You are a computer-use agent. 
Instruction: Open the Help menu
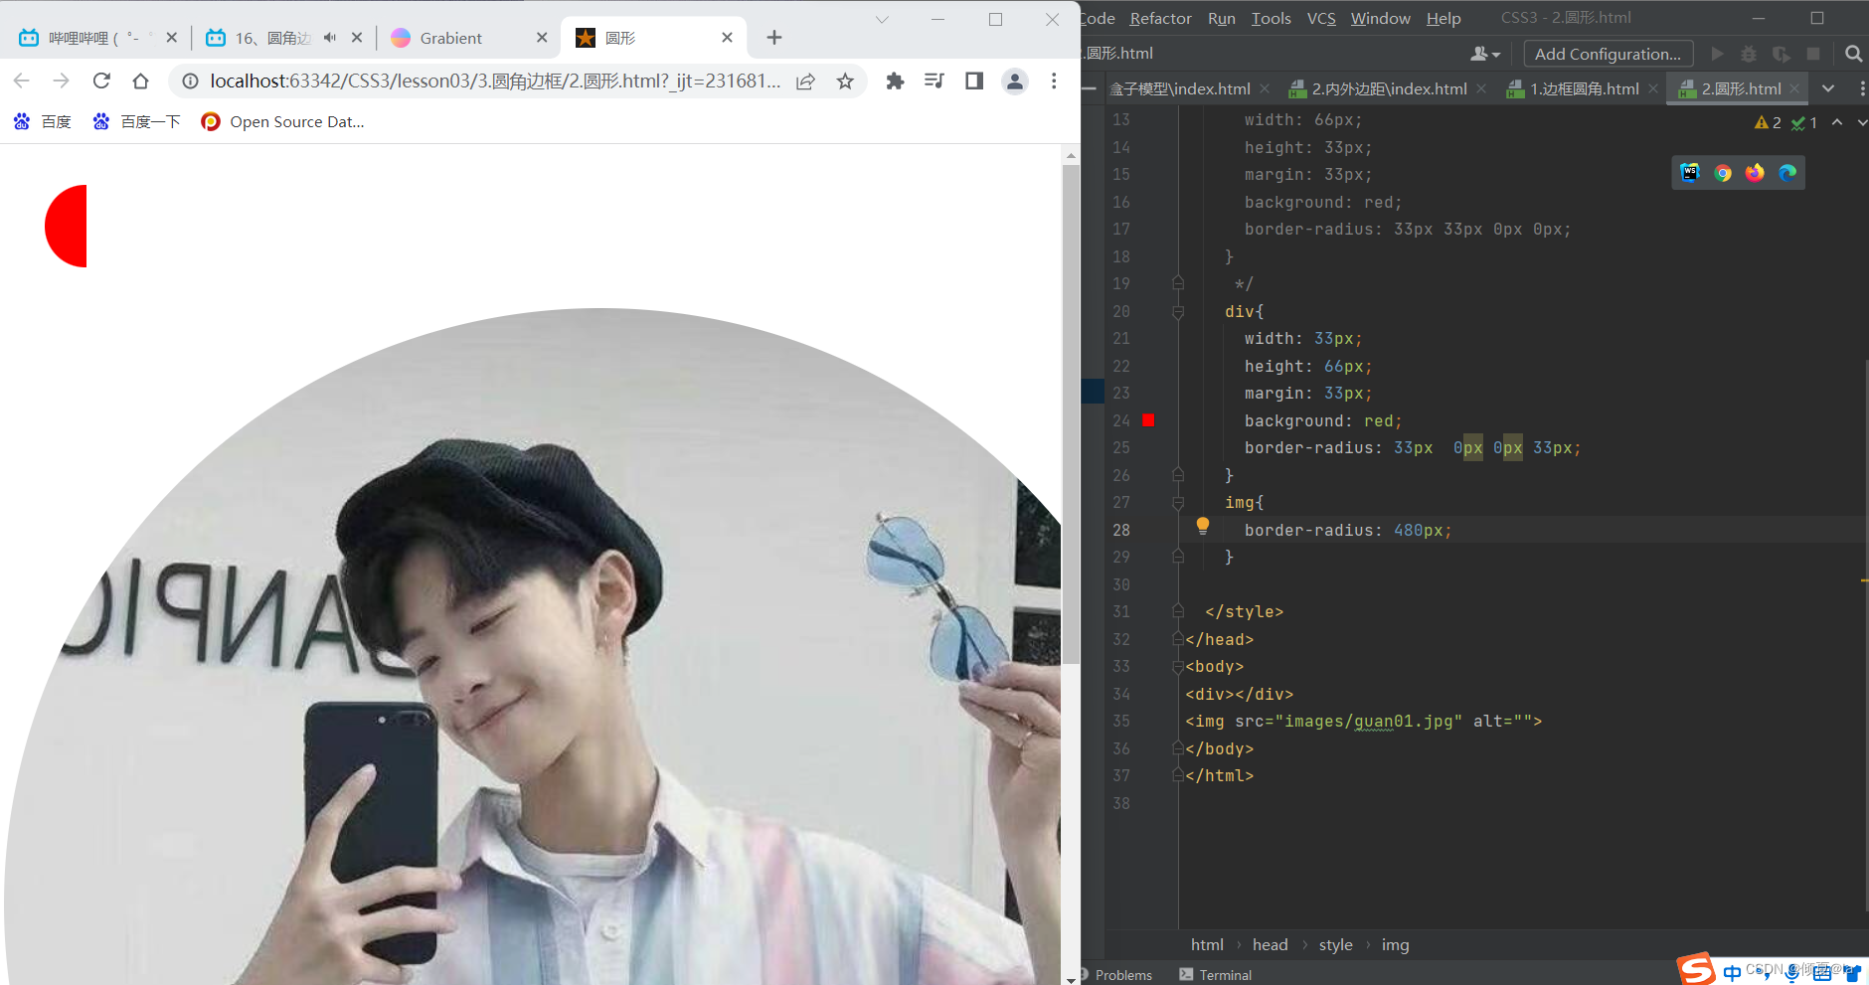[x=1444, y=18]
